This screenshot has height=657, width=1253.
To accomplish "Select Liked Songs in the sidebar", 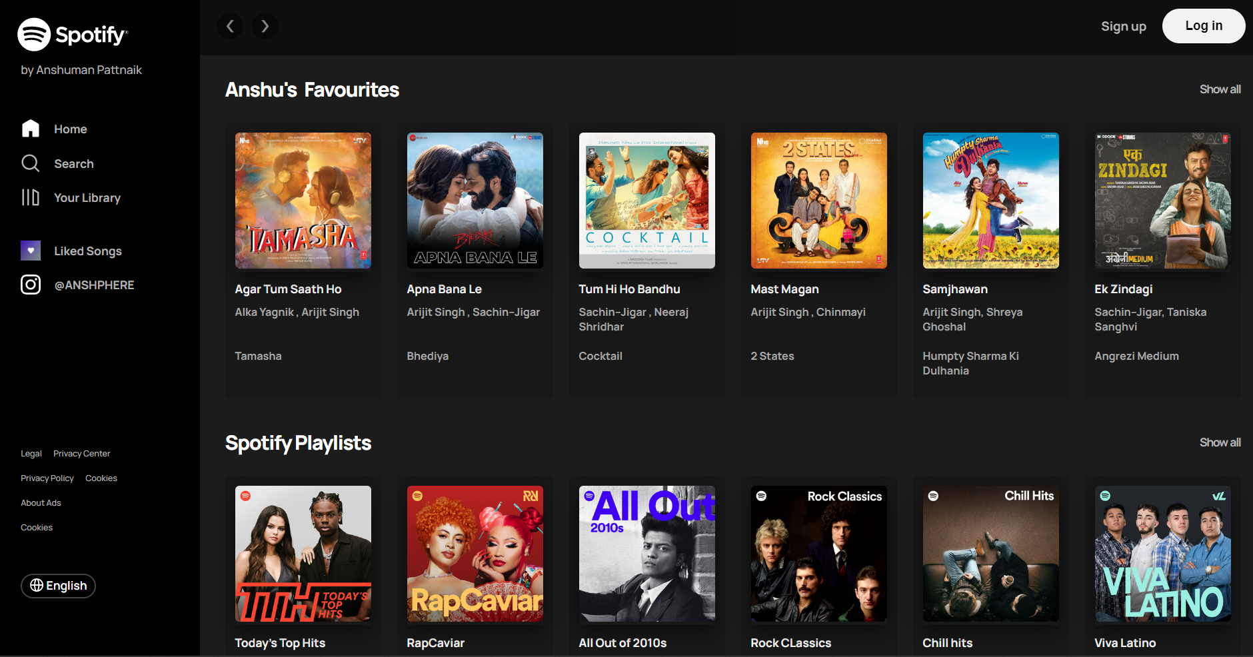I will coord(88,251).
